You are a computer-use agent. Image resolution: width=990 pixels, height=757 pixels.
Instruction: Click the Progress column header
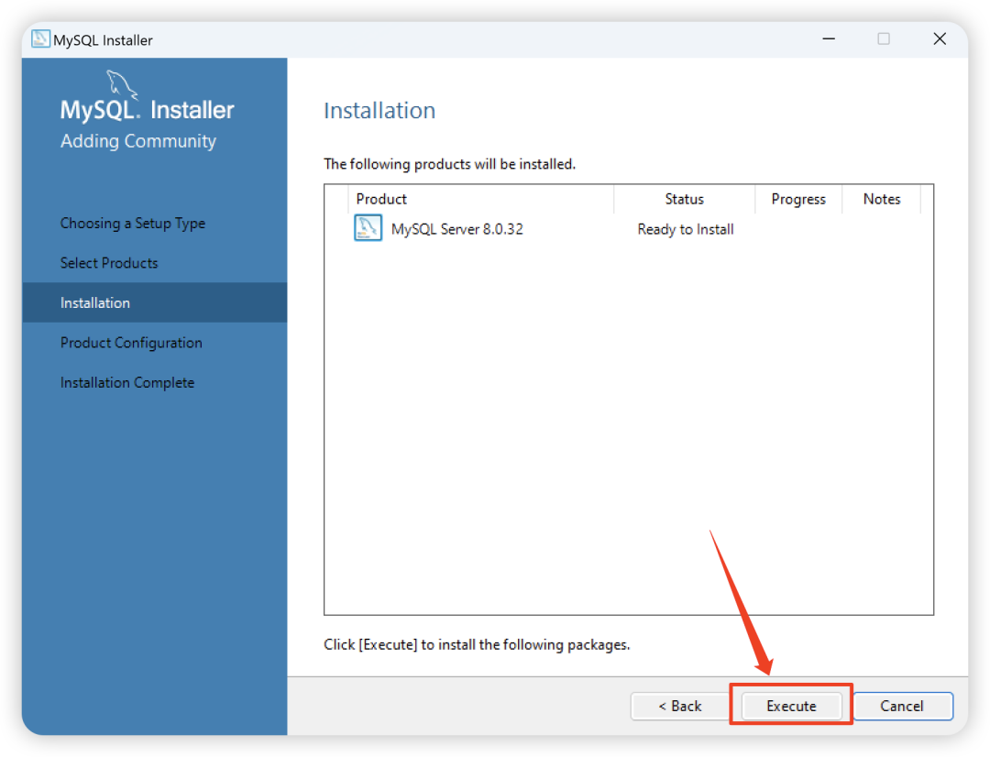pos(798,199)
